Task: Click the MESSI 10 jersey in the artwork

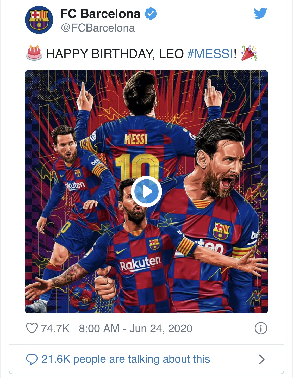Action: click(x=137, y=154)
